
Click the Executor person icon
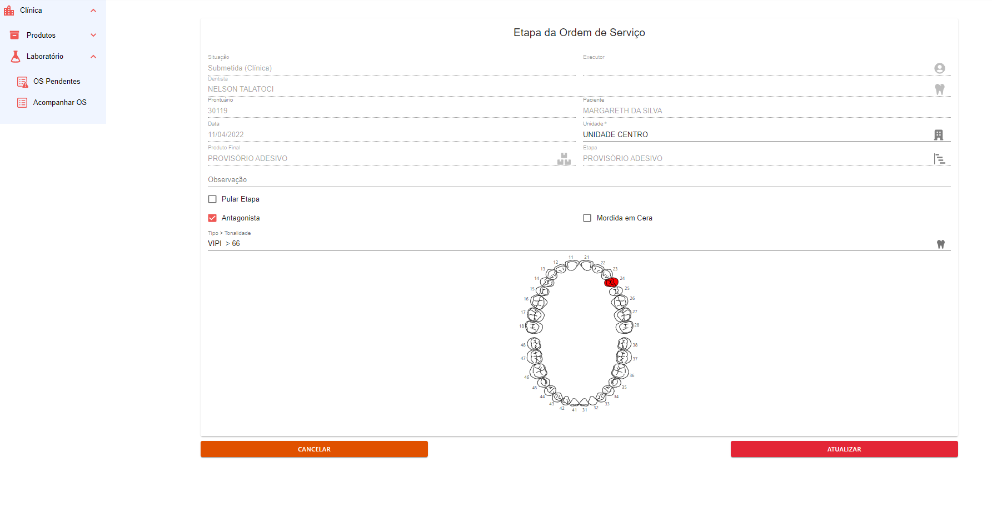click(x=939, y=68)
